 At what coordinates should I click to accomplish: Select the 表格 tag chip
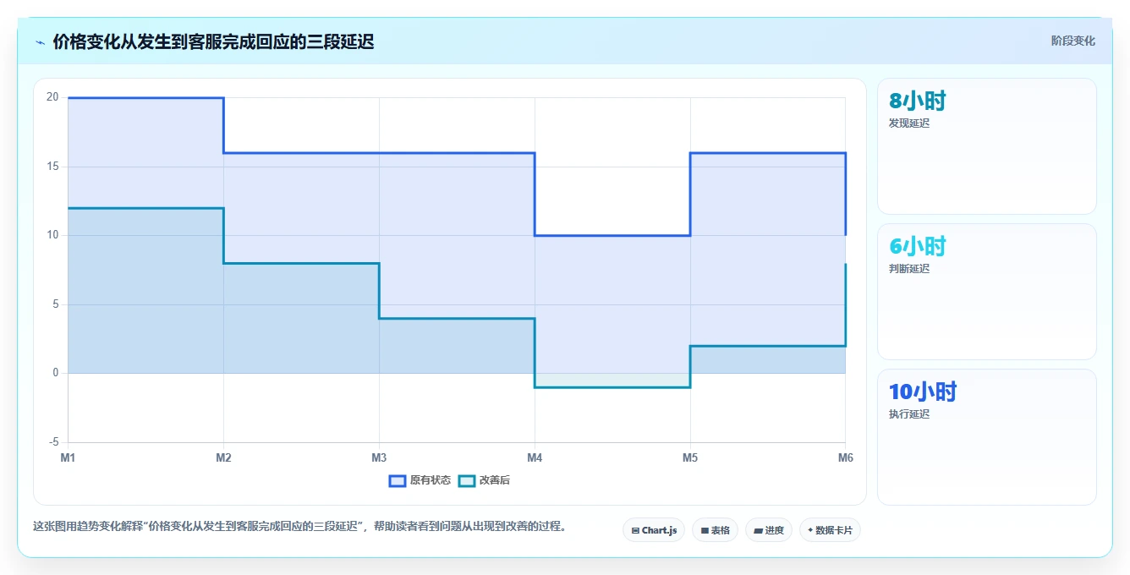pos(715,530)
